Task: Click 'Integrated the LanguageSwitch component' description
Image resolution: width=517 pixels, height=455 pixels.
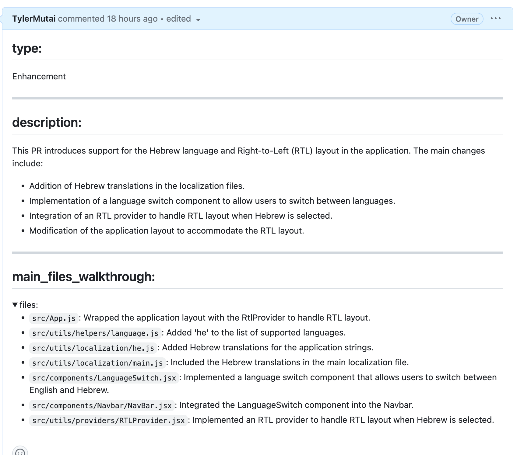Action: click(296, 405)
